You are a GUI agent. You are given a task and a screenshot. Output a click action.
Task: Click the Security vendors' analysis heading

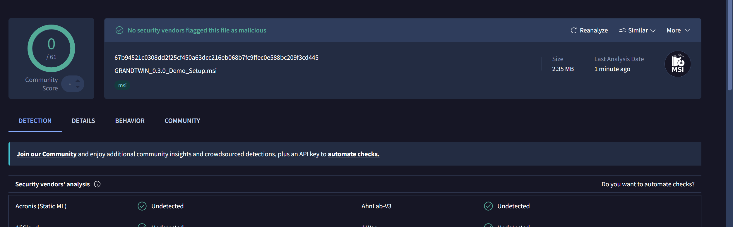pyautogui.click(x=52, y=184)
